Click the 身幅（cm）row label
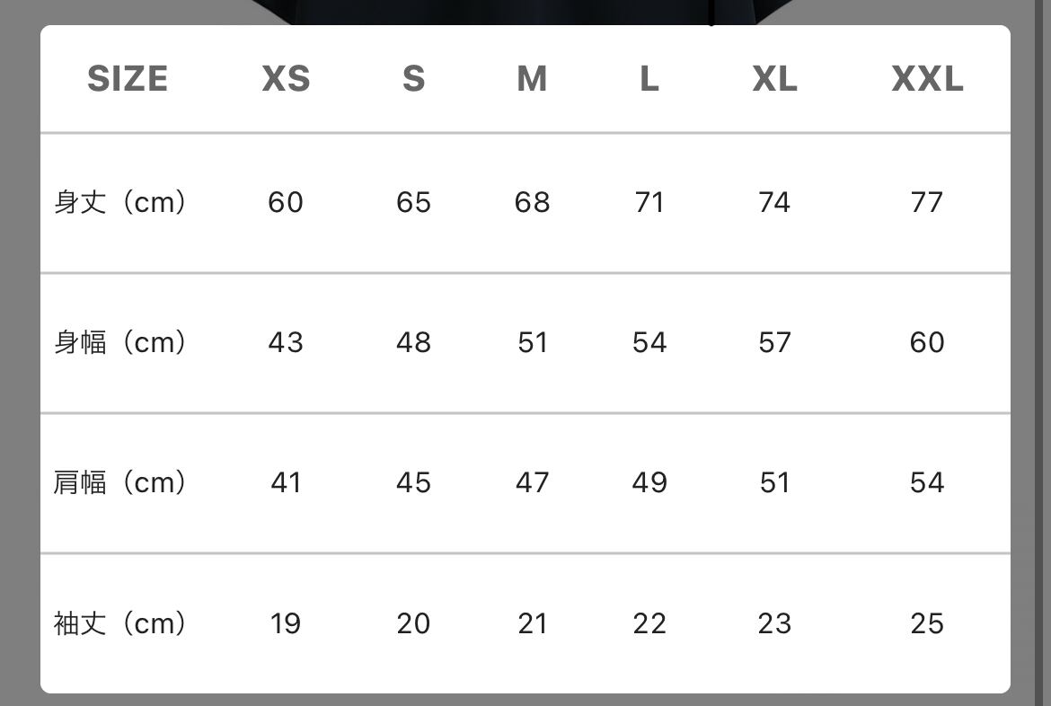 click(x=120, y=342)
